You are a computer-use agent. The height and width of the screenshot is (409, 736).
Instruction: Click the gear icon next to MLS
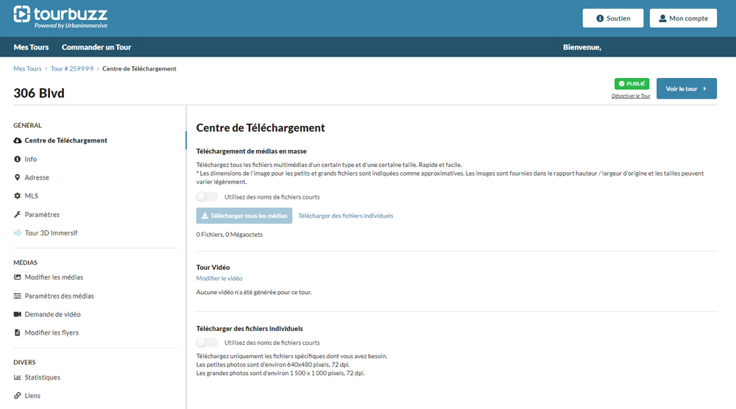18,196
